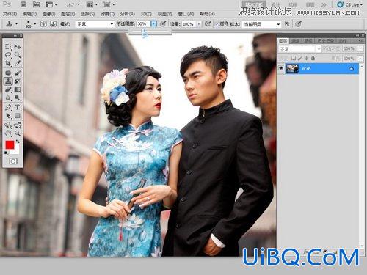Toggle Quick Mask mode button
This screenshot has height=275, width=367.
coord(13,161)
